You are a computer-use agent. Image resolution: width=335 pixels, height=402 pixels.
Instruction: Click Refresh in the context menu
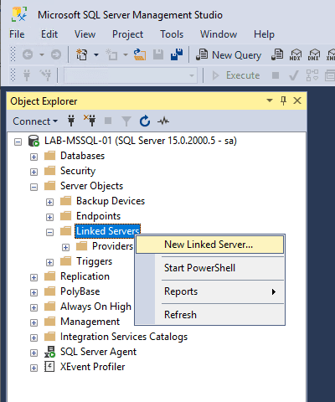(x=209, y=315)
